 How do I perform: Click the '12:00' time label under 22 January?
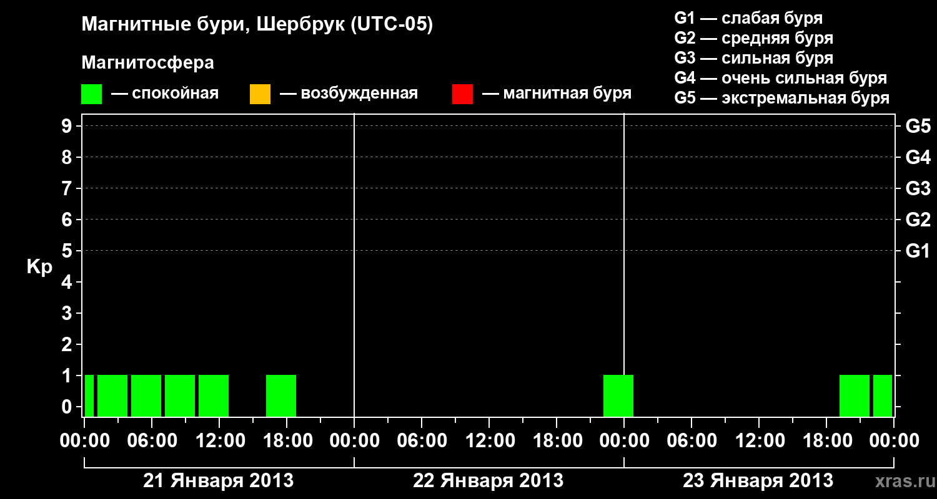489,441
